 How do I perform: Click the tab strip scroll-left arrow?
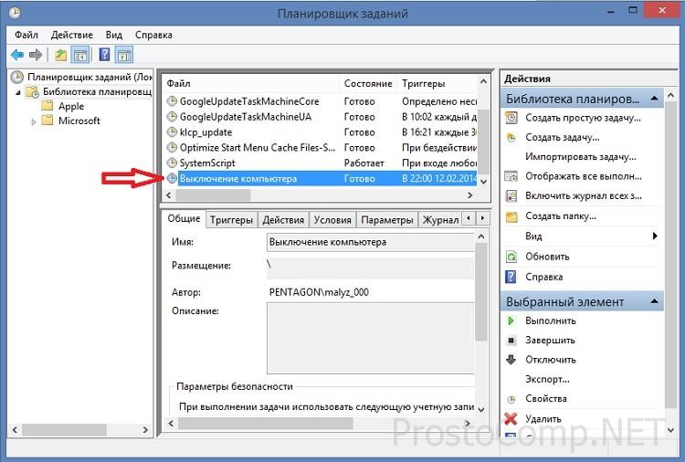point(469,218)
